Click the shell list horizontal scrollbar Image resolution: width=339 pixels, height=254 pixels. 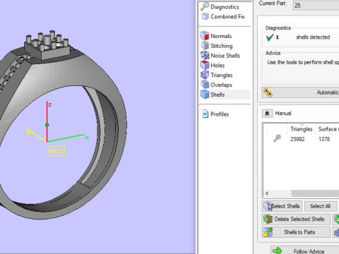315,193
